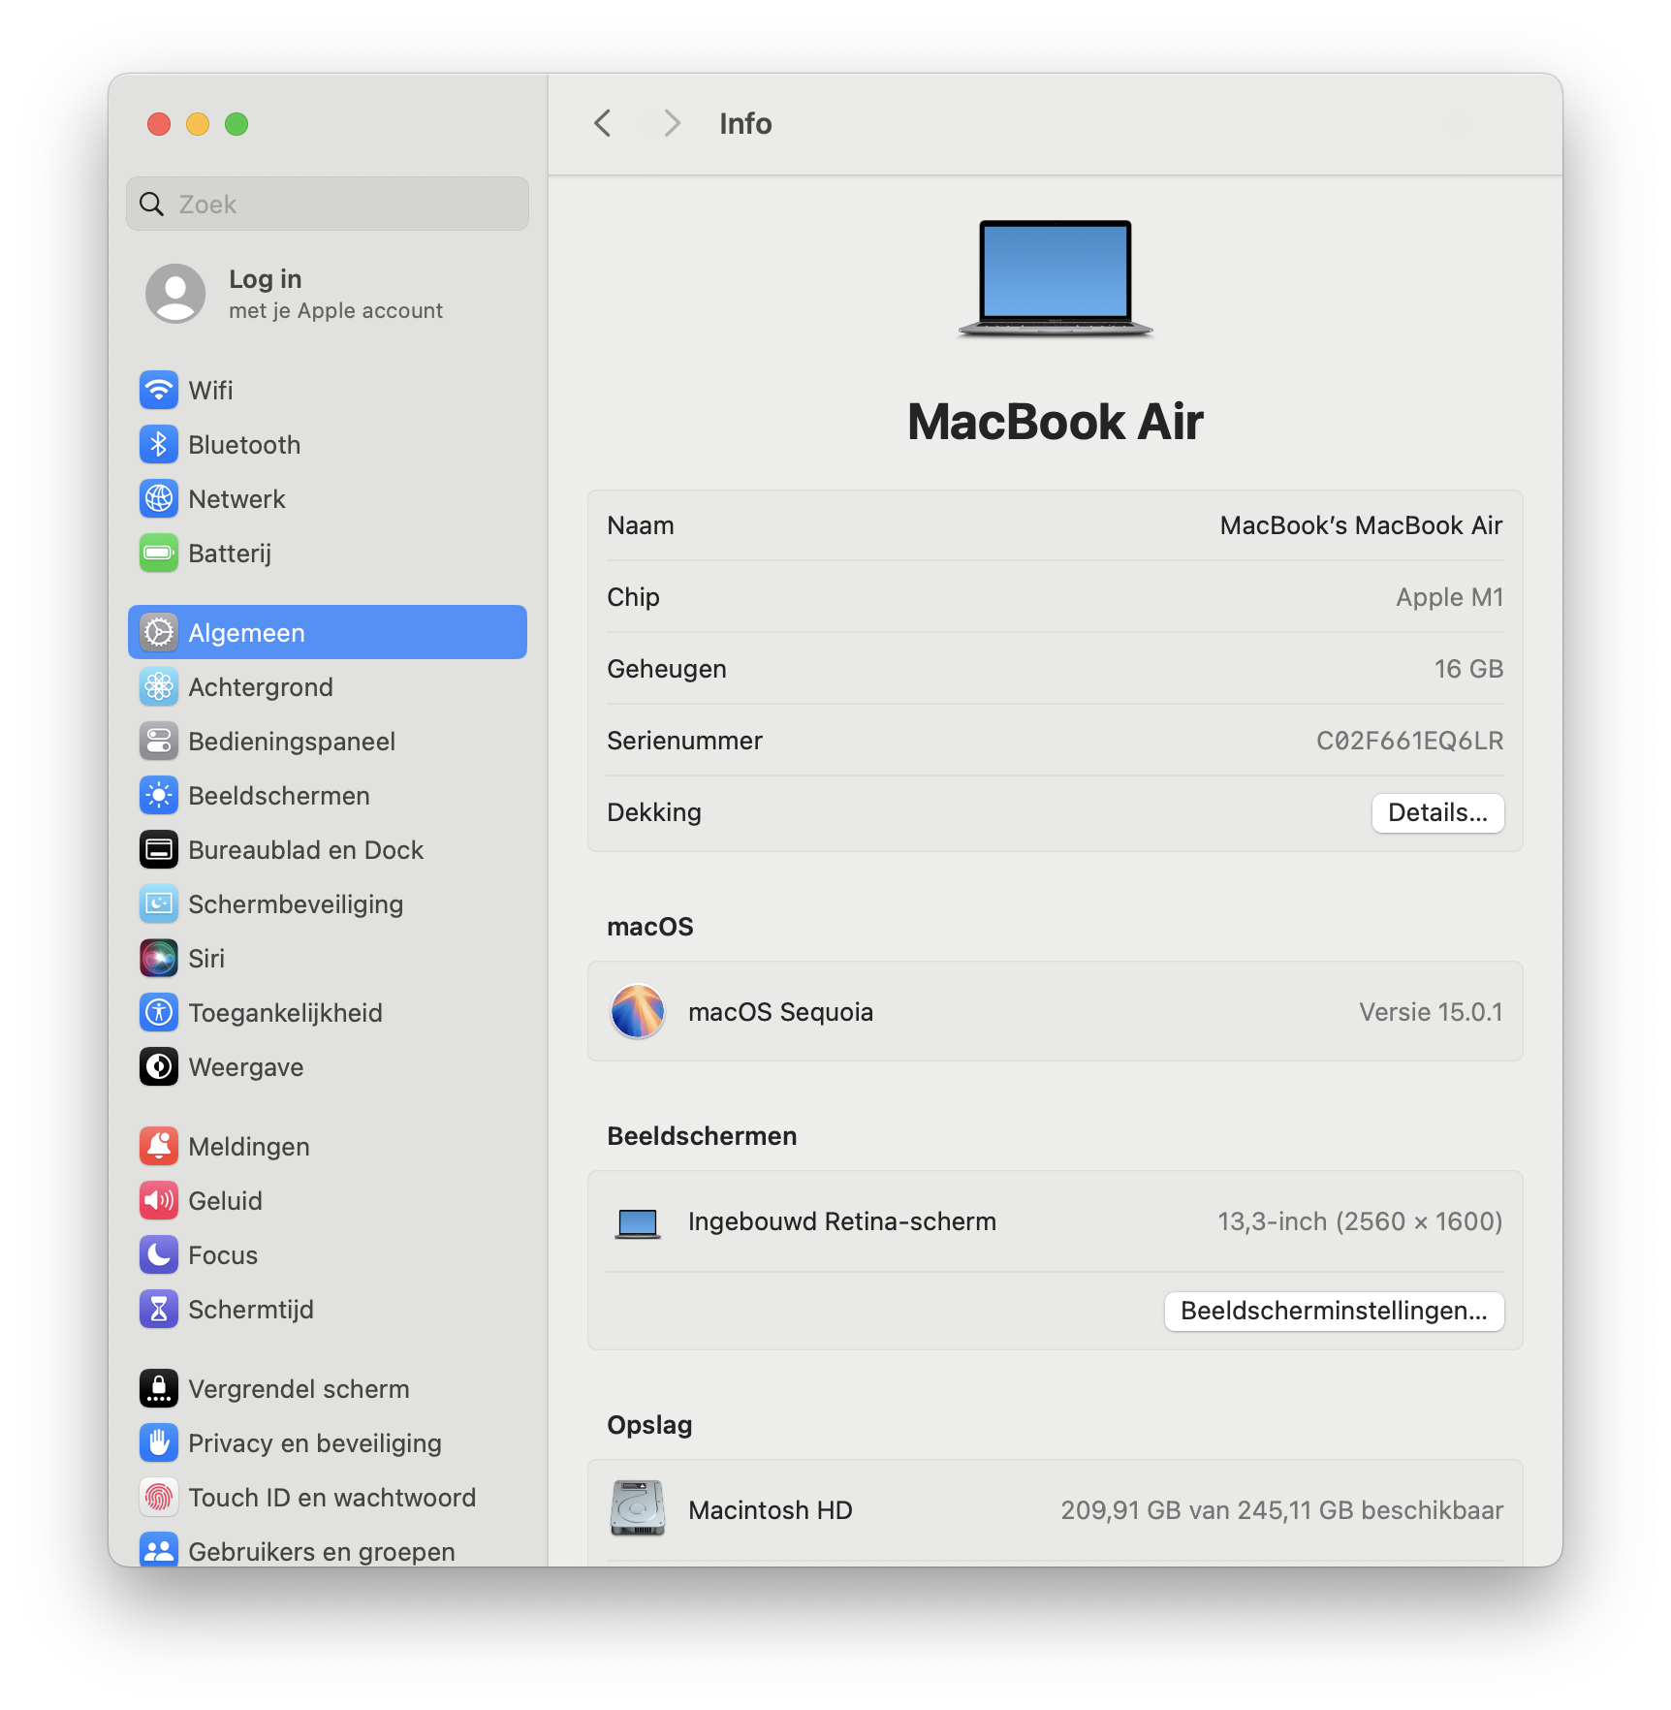Screen dimensions: 1671x1710
Task: Click the Info title in the toolbar
Action: point(745,124)
